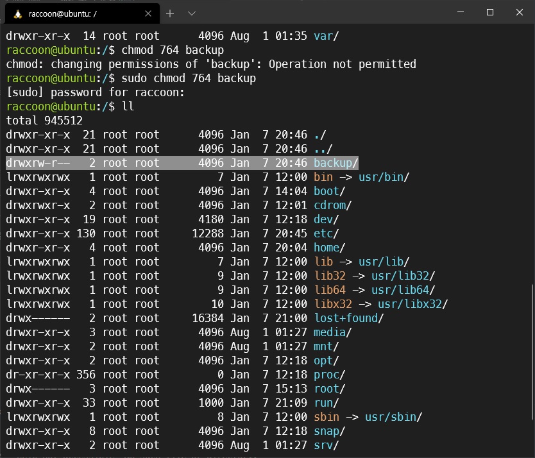Click the ../ parent directory entry
This screenshot has width=535, height=458.
point(323,149)
